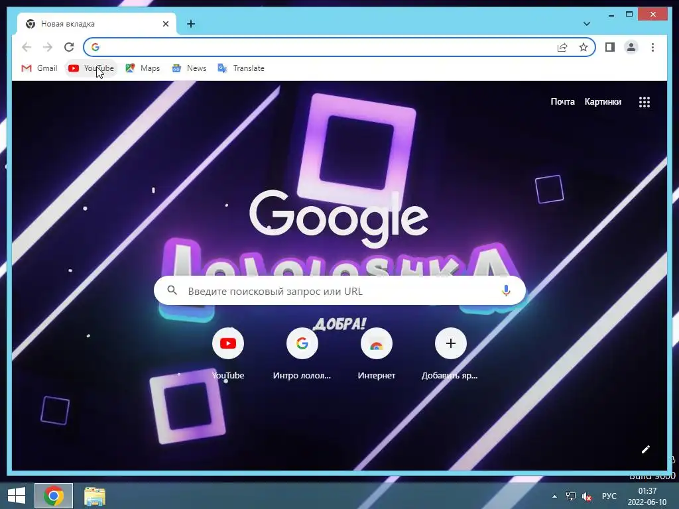Open the Google apps grid
Screen dimensions: 679x509
pos(645,101)
